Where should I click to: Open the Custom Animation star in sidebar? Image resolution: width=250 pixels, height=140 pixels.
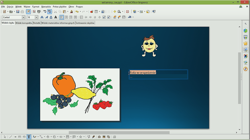pos(245,43)
